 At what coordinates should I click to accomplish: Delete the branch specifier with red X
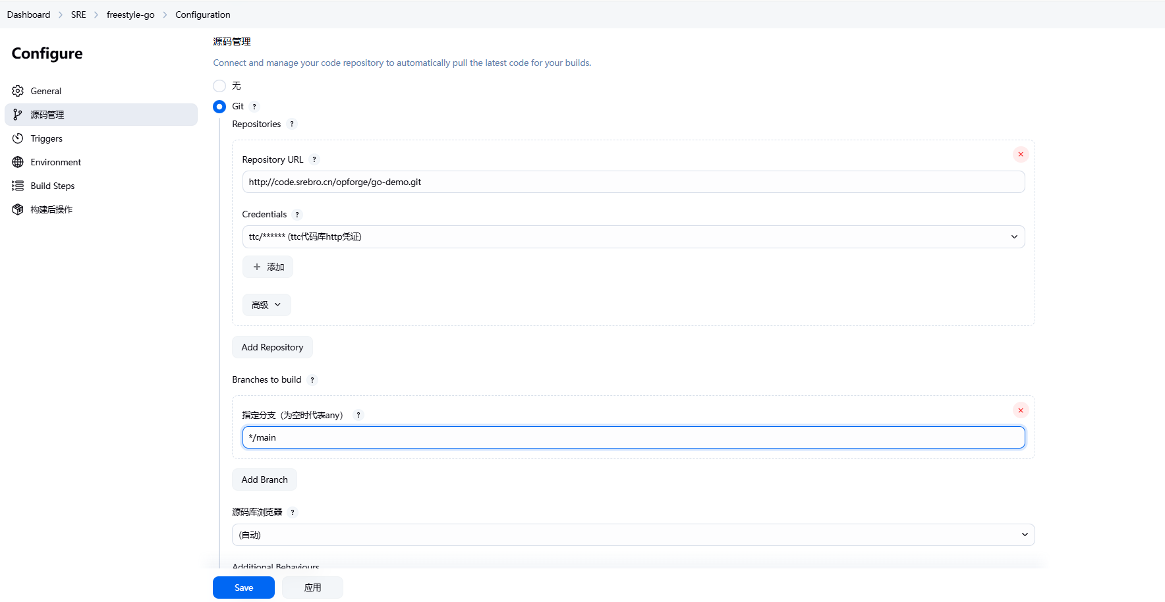[1020, 410]
